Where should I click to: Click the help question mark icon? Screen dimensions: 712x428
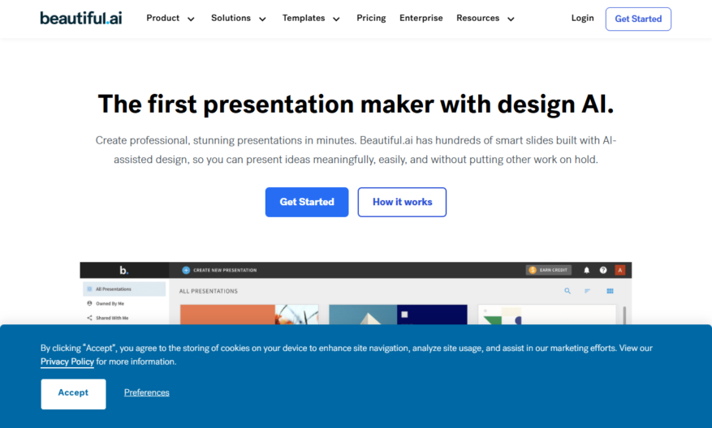[603, 270]
